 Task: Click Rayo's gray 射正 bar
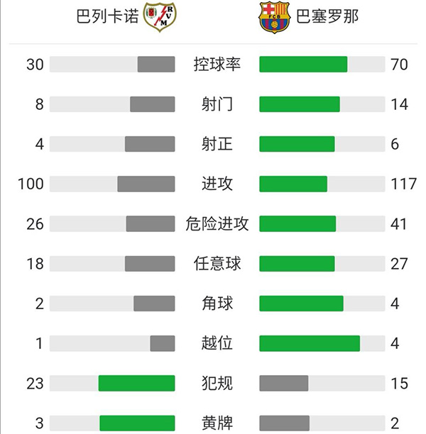tap(150, 144)
